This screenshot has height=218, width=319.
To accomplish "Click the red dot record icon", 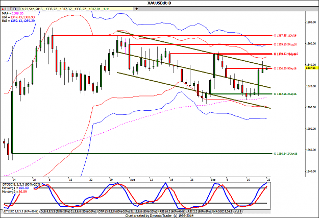I will coord(3,9).
